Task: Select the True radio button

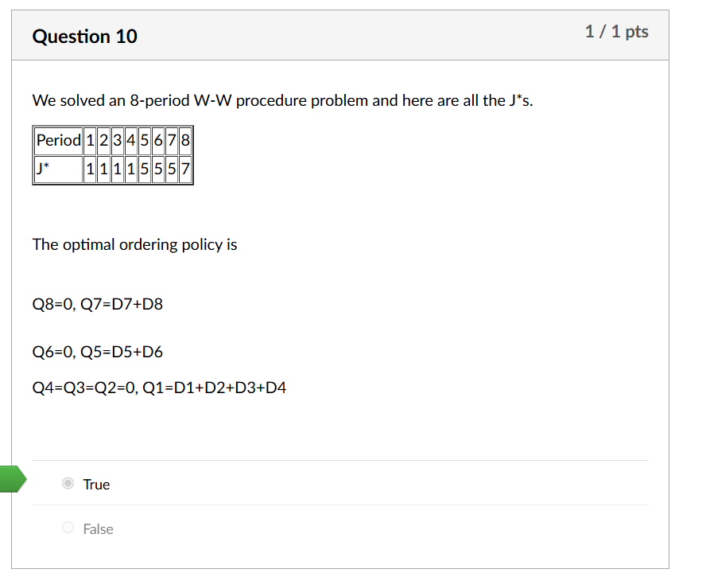Action: [x=68, y=484]
